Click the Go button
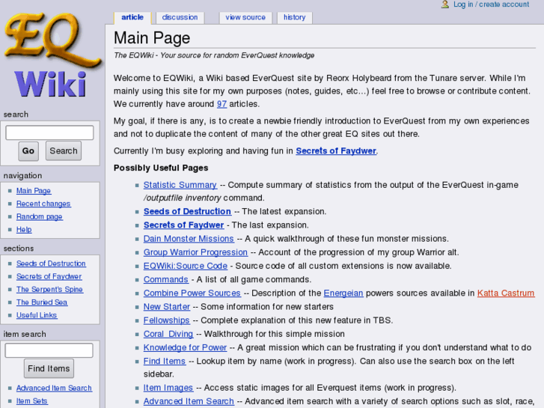Viewport: 544px width, 408px height. pos(28,151)
